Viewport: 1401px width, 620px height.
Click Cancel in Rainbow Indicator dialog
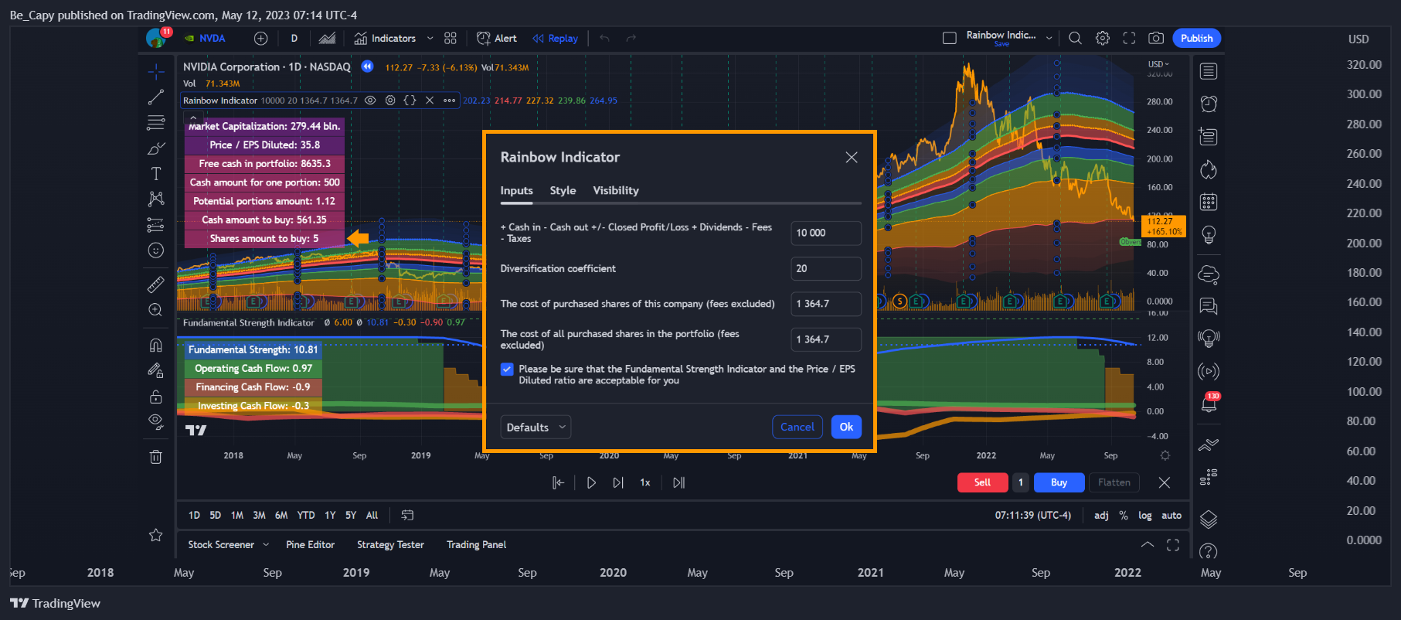(797, 428)
